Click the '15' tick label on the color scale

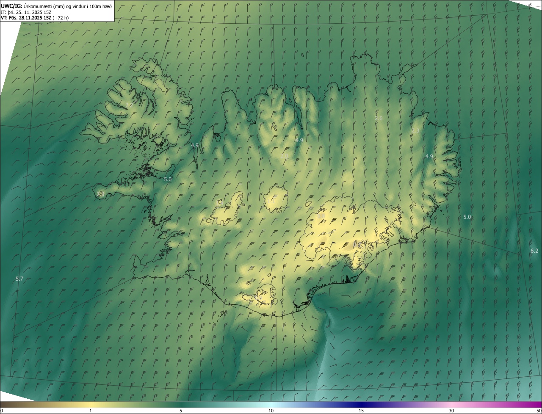pyautogui.click(x=361, y=411)
